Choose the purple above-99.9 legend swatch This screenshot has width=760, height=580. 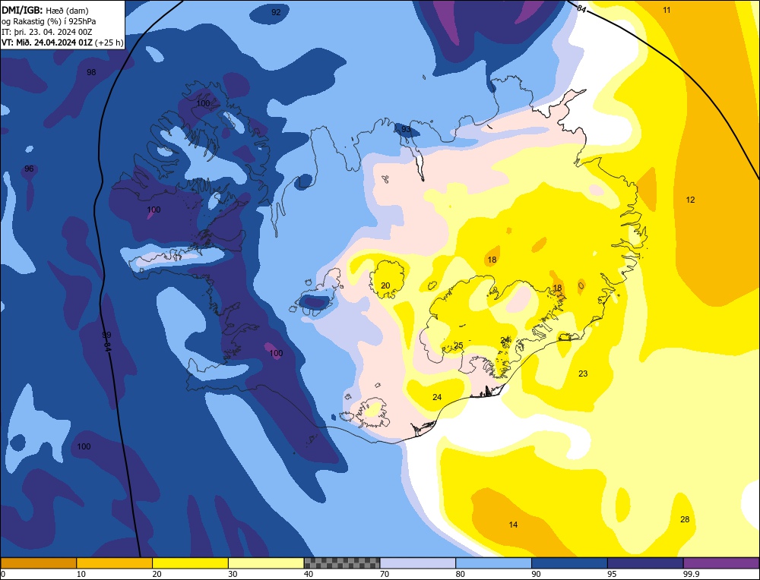pyautogui.click(x=721, y=563)
